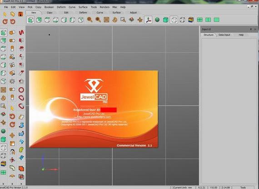
Task: Click the JewelCAD splash screen to dismiss it
Action: [x=94, y=109]
